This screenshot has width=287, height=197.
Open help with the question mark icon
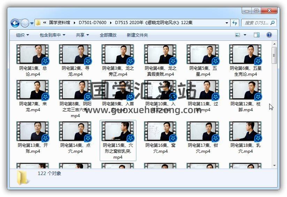pos(269,35)
